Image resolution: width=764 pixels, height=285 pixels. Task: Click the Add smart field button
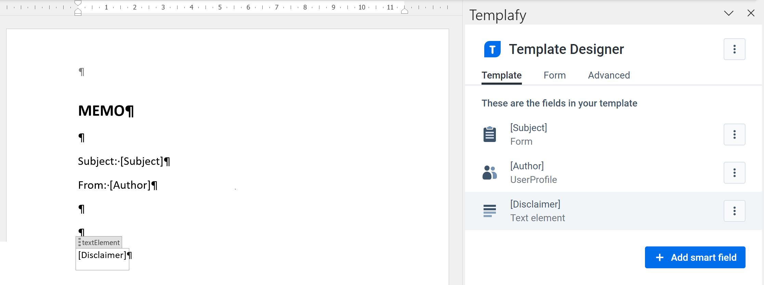695,257
